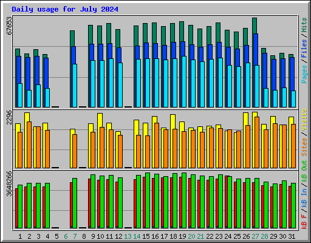The height and width of the screenshot is (243, 311).
Task: Click day label 12 on the x-axis
Action: click(118, 236)
